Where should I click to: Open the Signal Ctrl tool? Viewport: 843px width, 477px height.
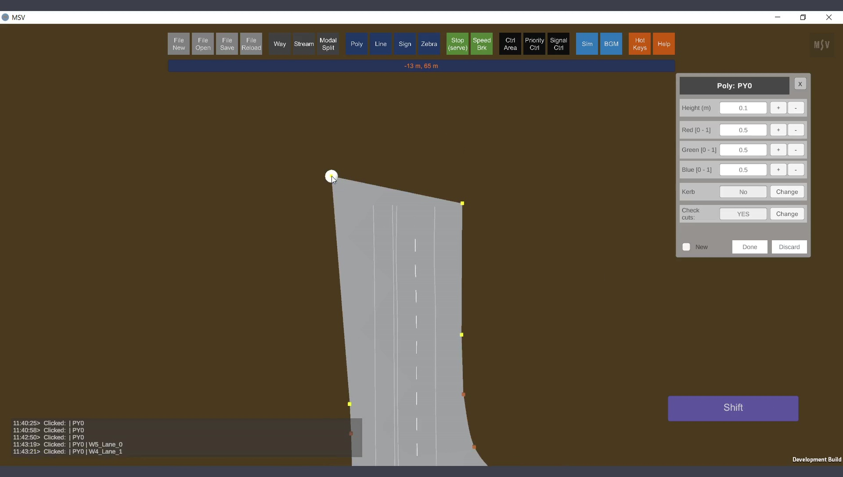(558, 44)
